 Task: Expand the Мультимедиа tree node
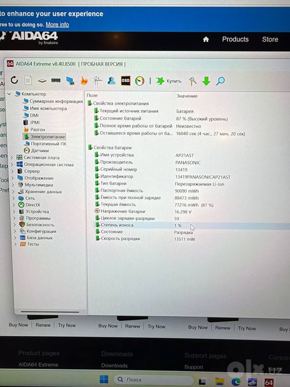point(13,185)
